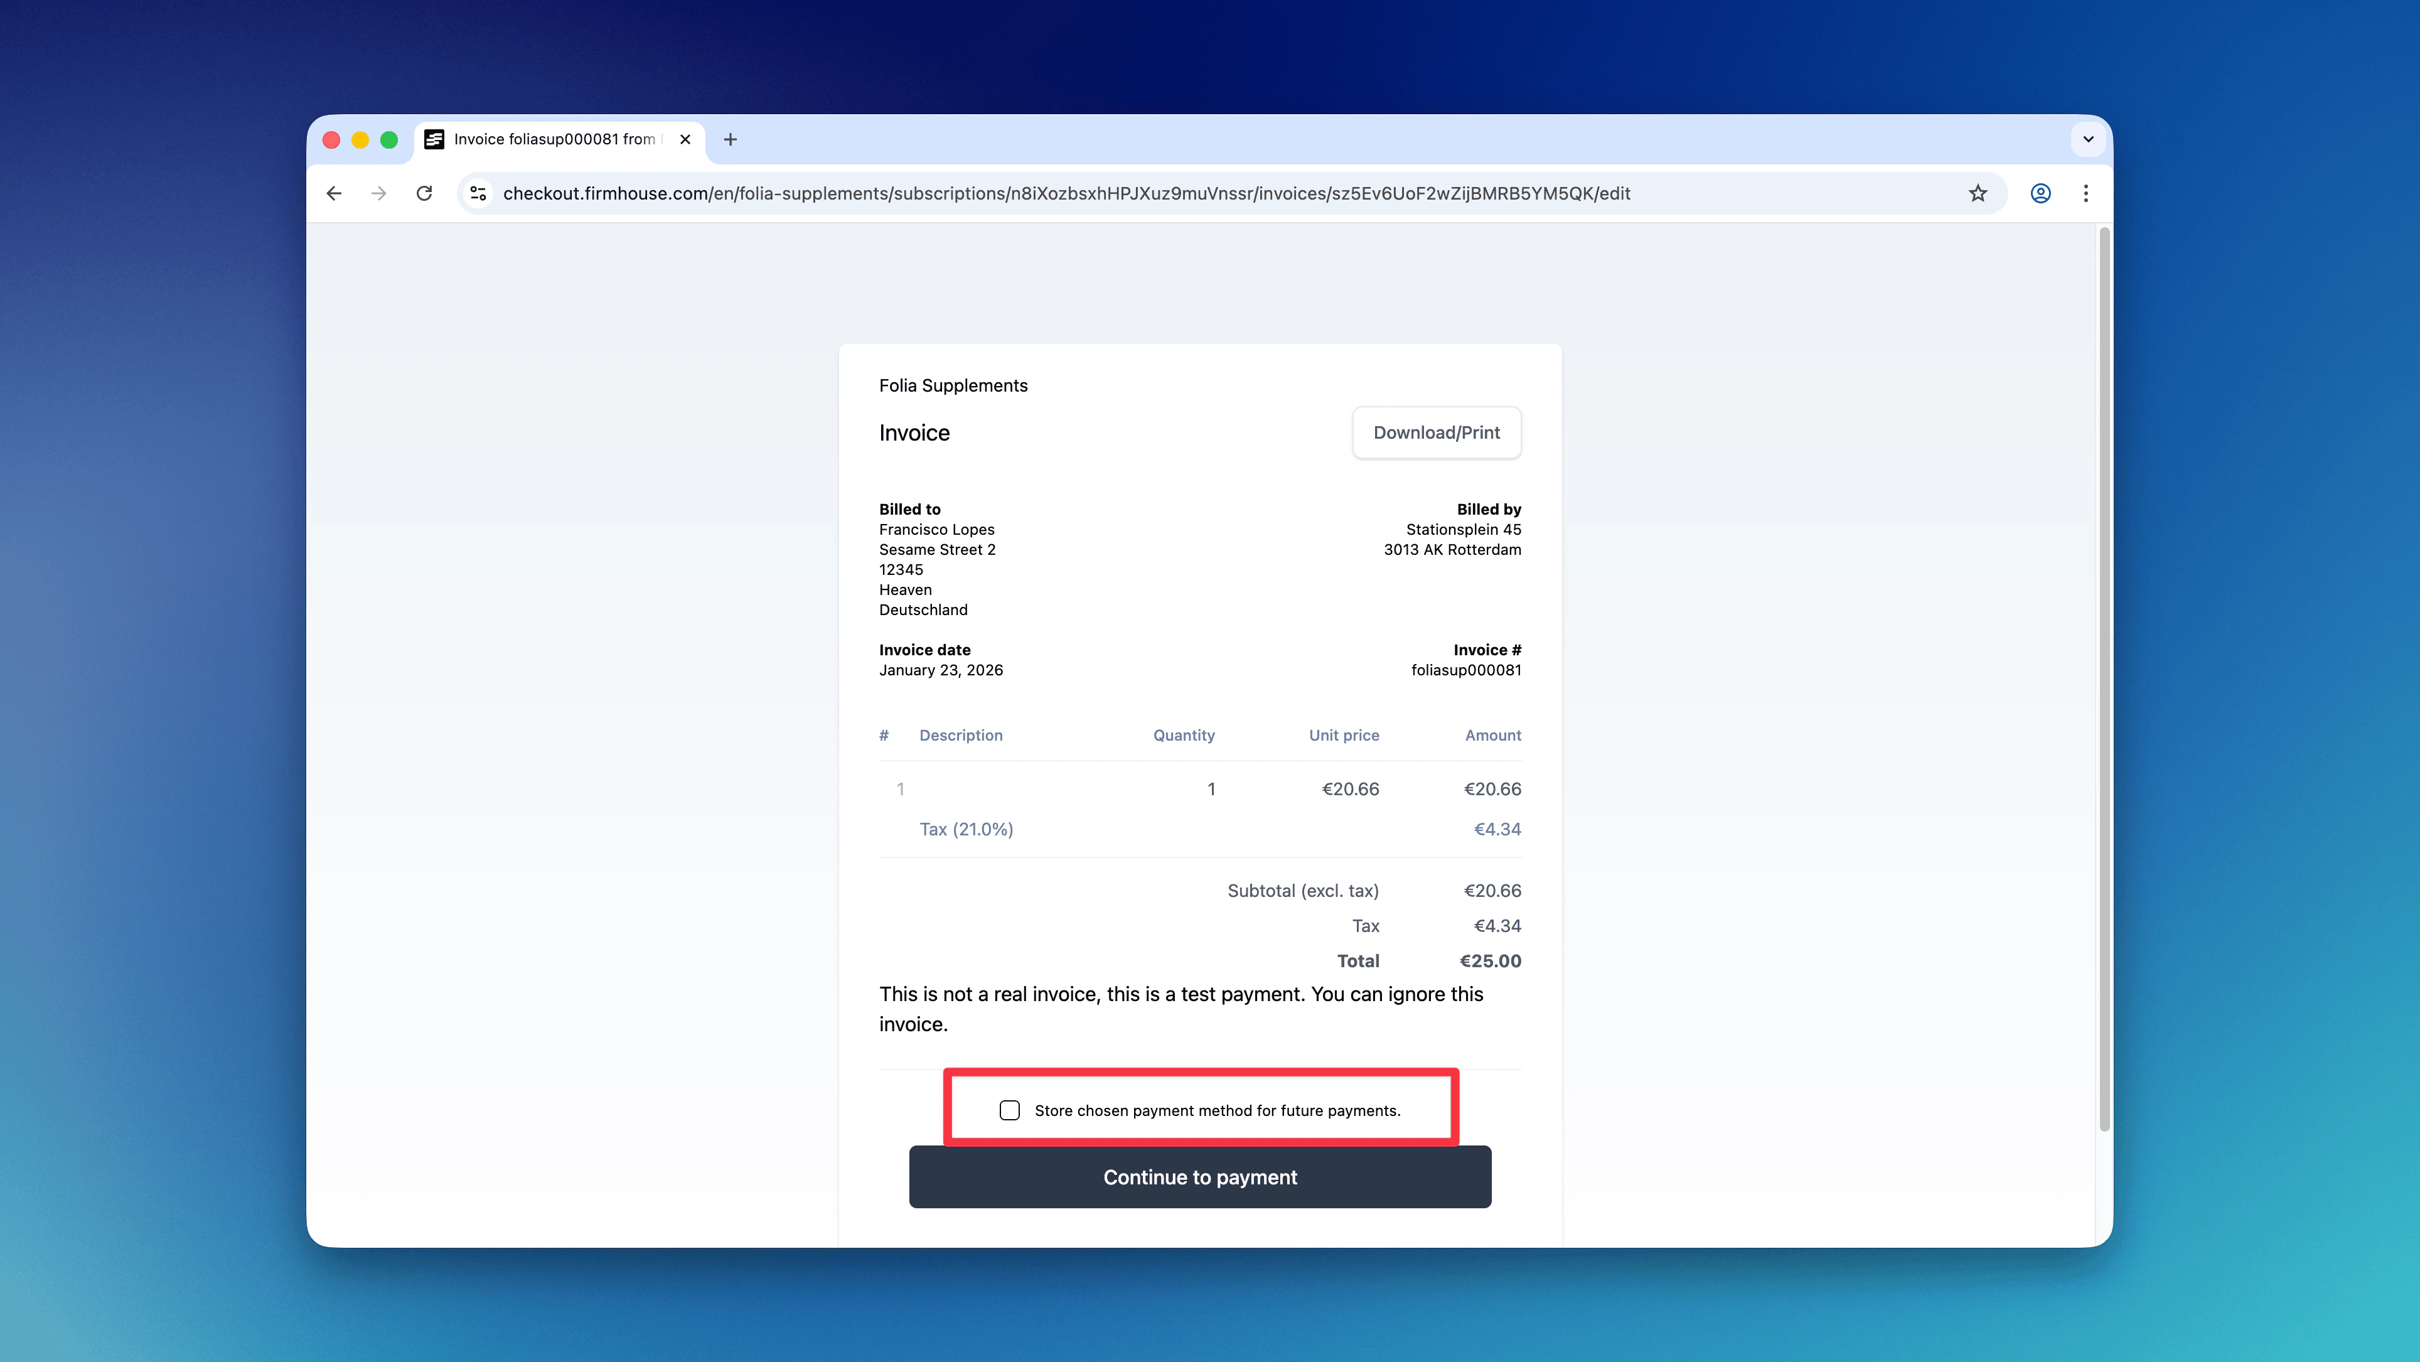Image resolution: width=2420 pixels, height=1362 pixels.
Task: Open a new browser tab with the plus
Action: [x=730, y=139]
